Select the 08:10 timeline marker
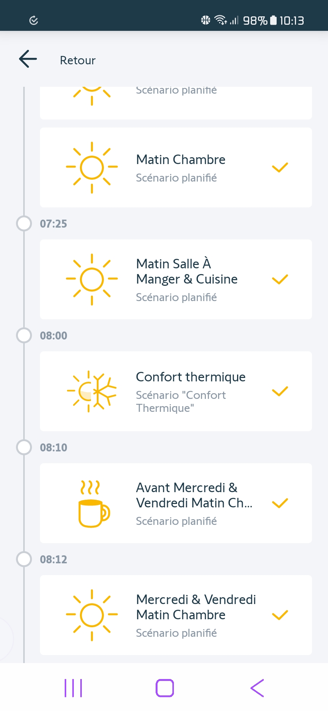 coord(24,447)
